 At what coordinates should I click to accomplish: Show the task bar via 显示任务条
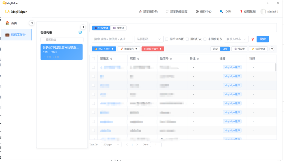point(148,12)
